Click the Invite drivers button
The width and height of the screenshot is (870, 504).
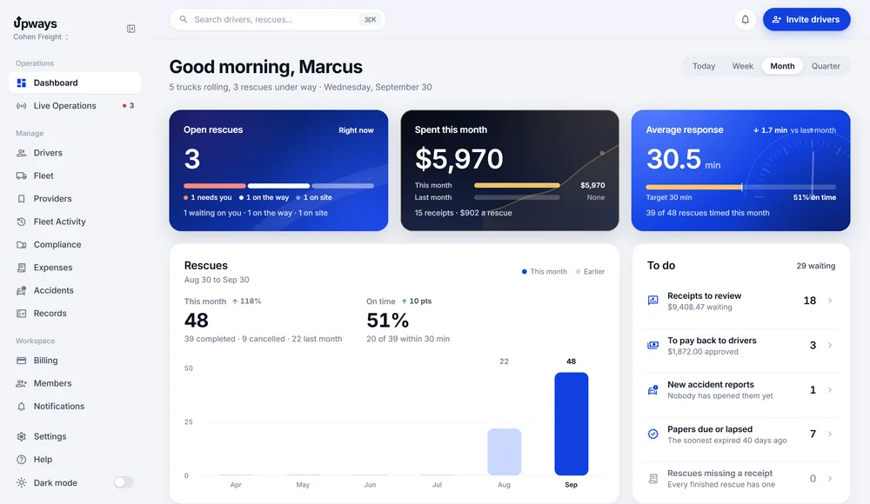[806, 19]
